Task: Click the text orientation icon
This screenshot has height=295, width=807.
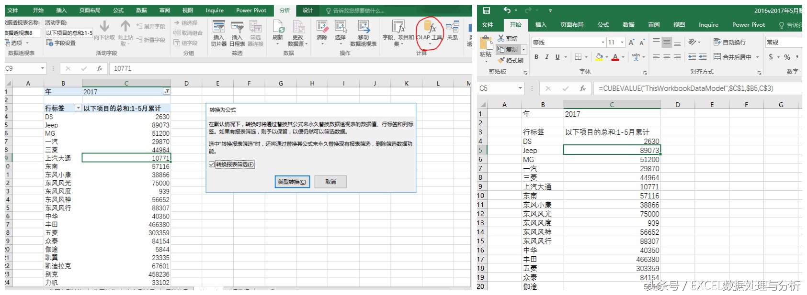Action: [692, 42]
